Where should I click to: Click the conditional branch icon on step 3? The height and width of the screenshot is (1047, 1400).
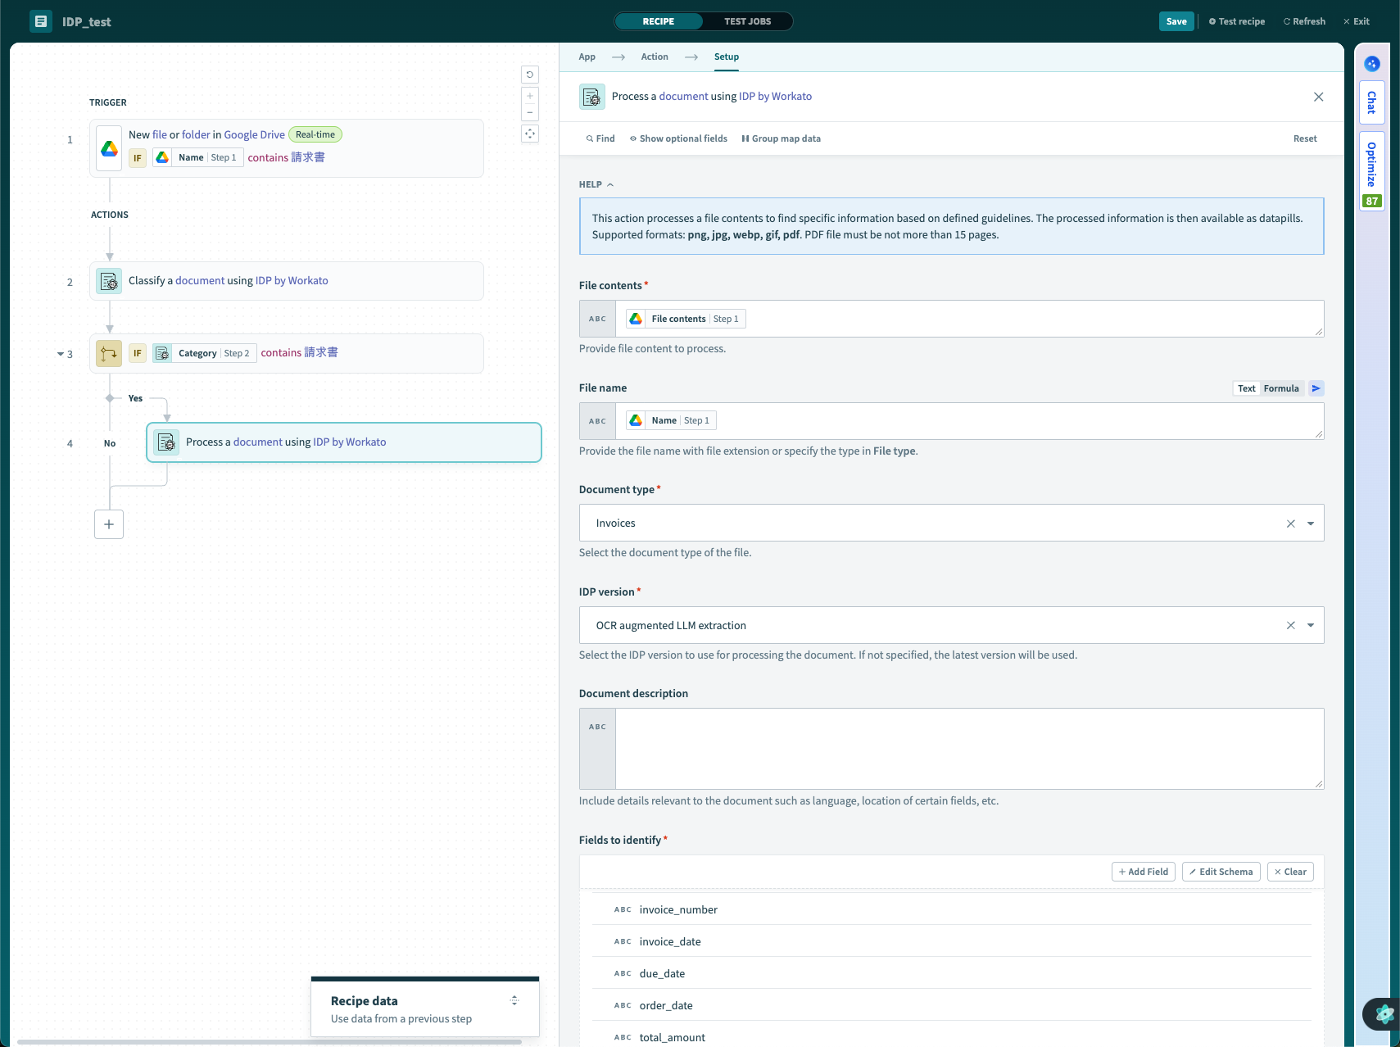click(x=109, y=353)
